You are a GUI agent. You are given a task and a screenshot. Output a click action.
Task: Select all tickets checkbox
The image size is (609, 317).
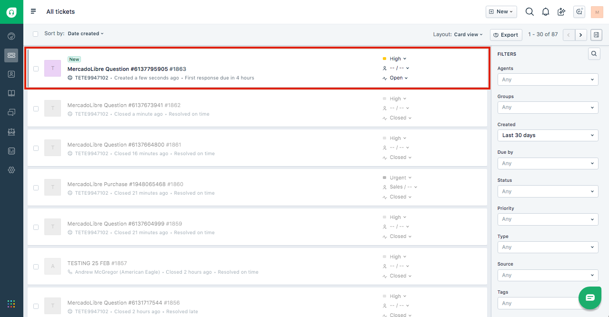pyautogui.click(x=36, y=34)
